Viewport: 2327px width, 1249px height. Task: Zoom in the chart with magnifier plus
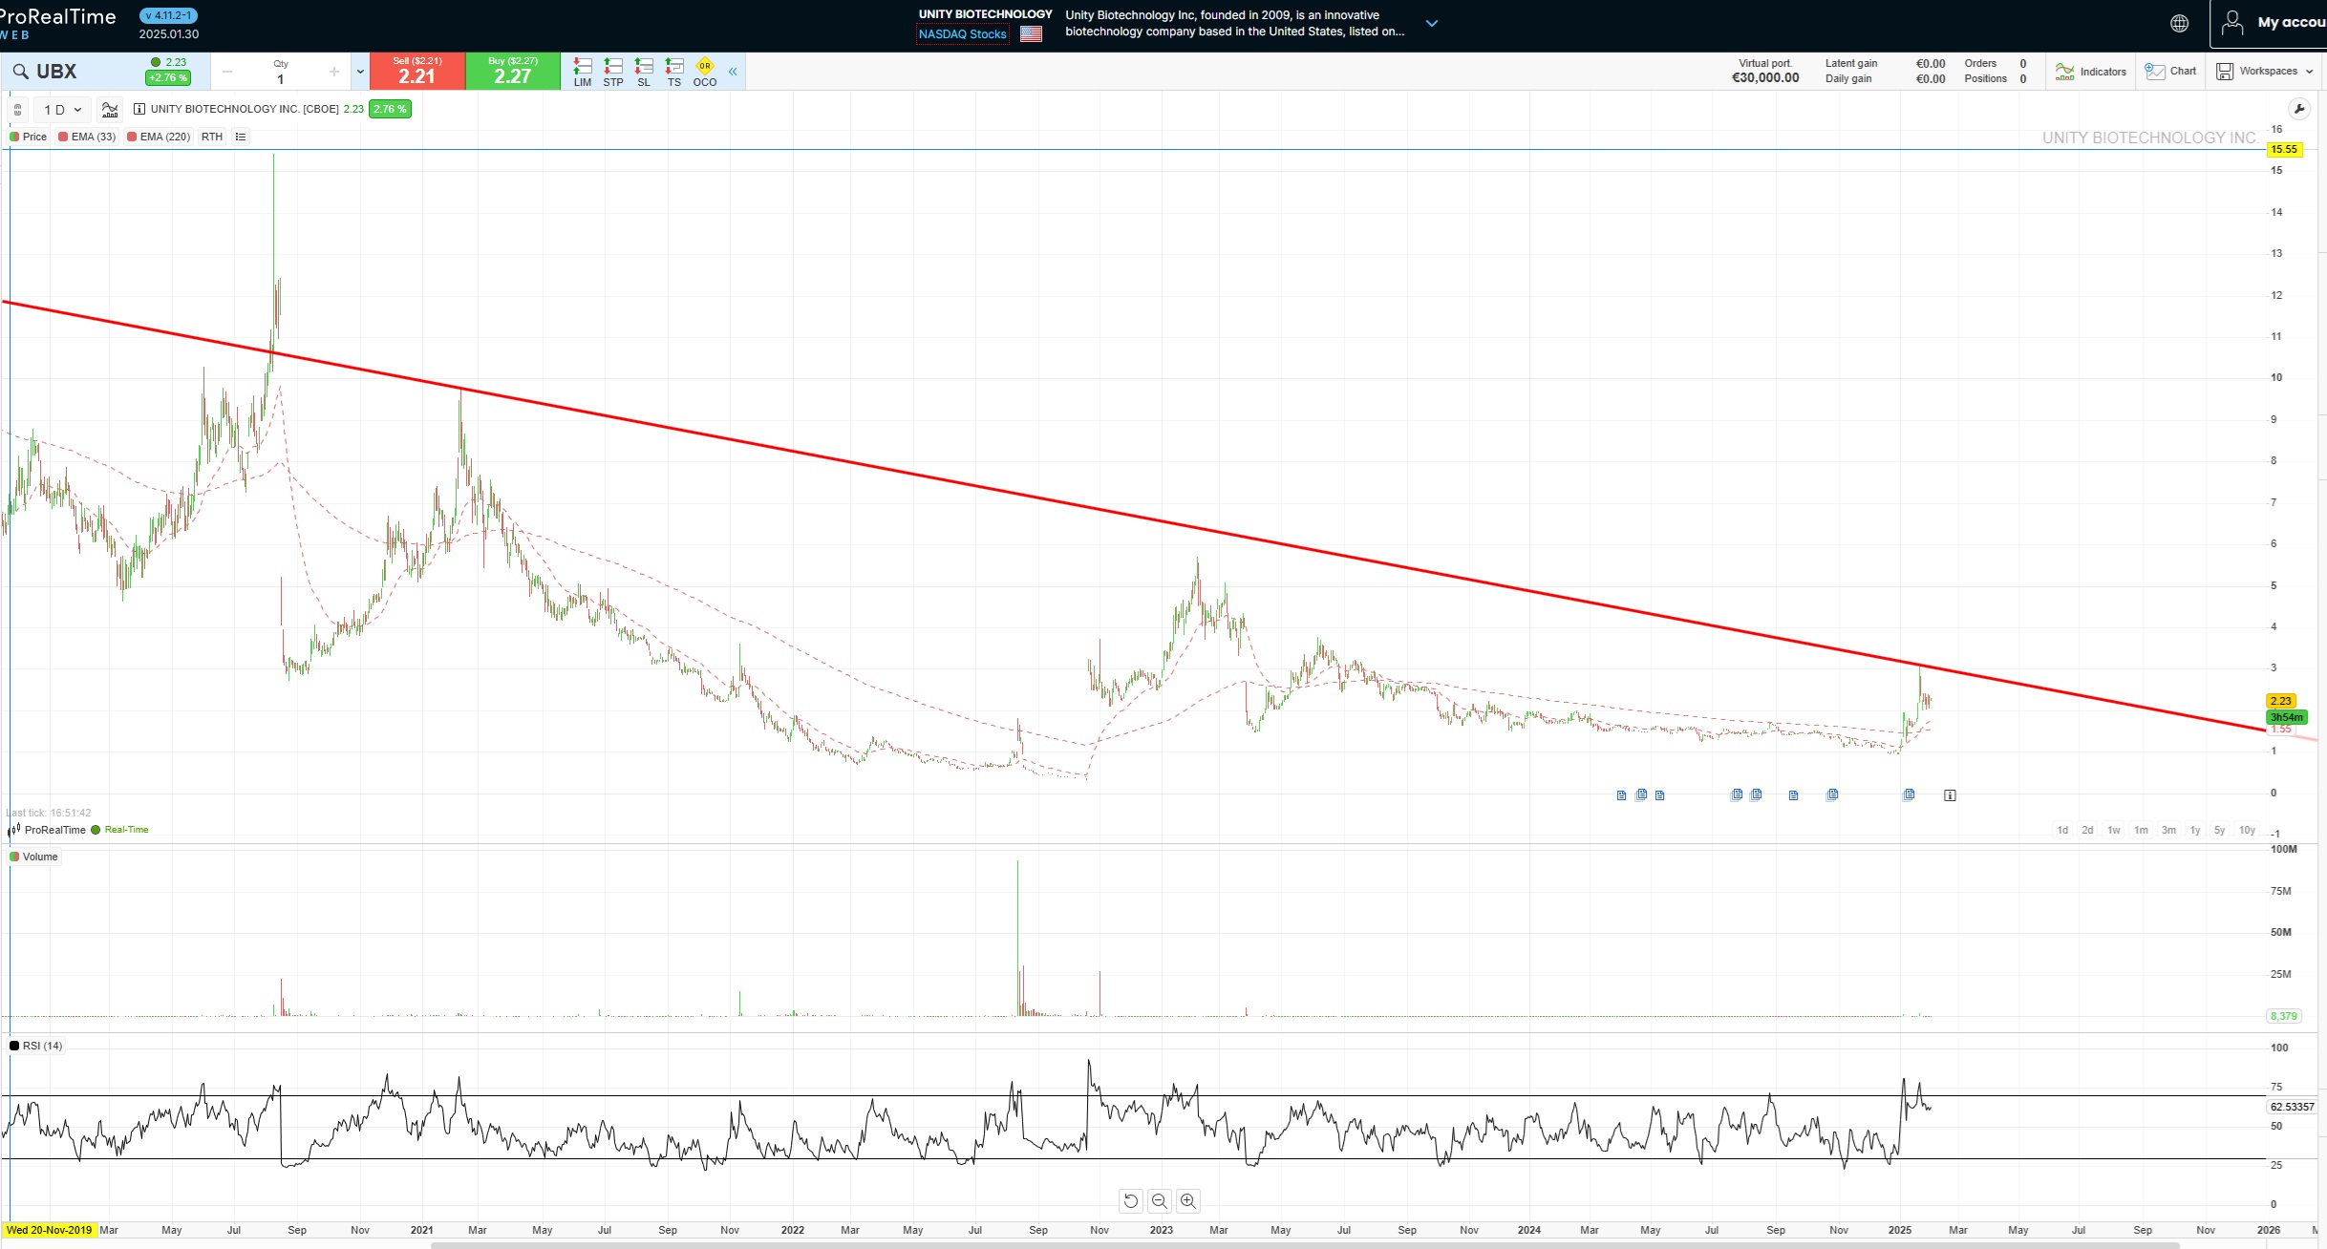click(x=1188, y=1201)
